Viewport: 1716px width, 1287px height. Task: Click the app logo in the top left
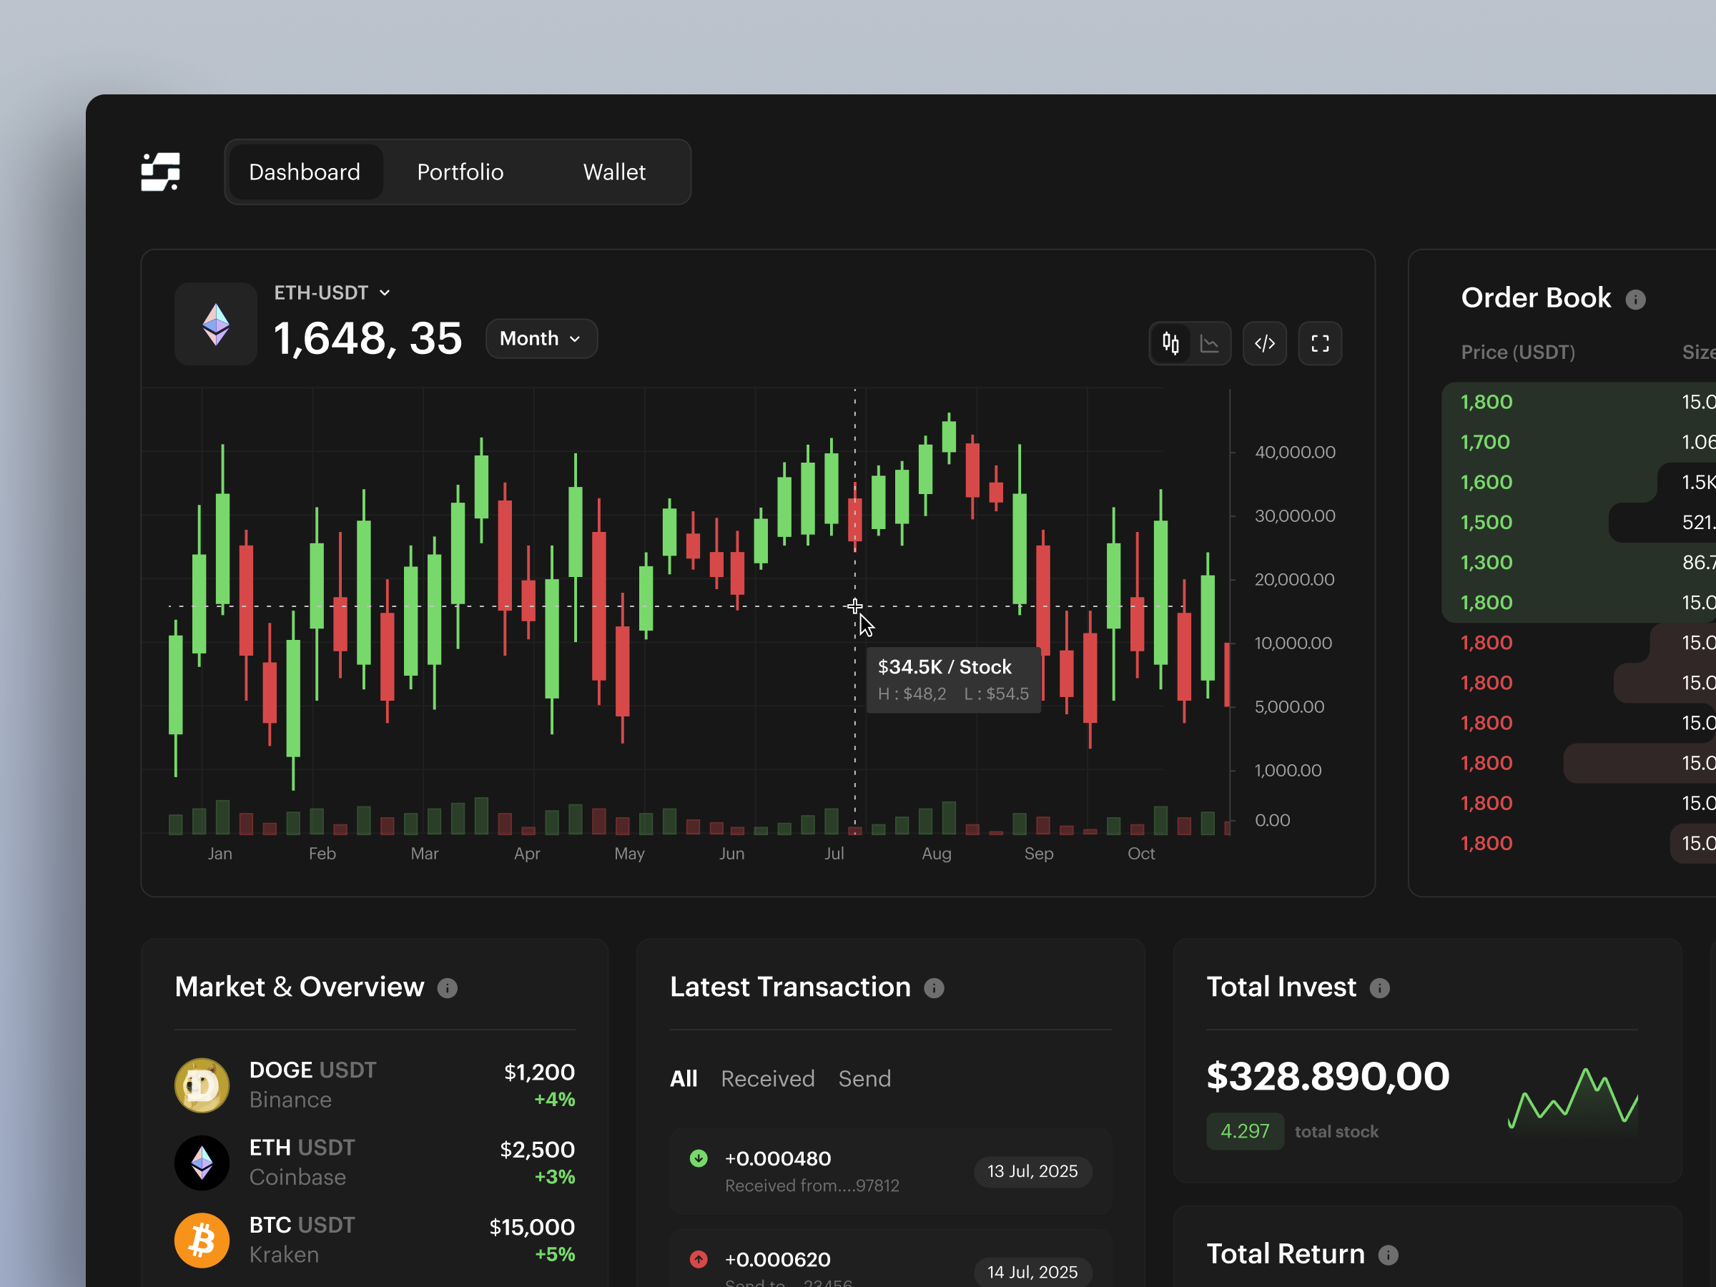tap(161, 172)
